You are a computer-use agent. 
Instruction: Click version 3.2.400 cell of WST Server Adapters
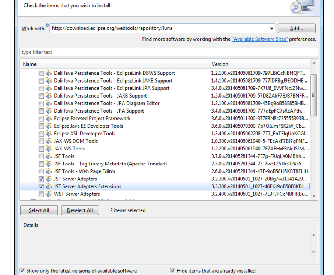[x=260, y=194]
